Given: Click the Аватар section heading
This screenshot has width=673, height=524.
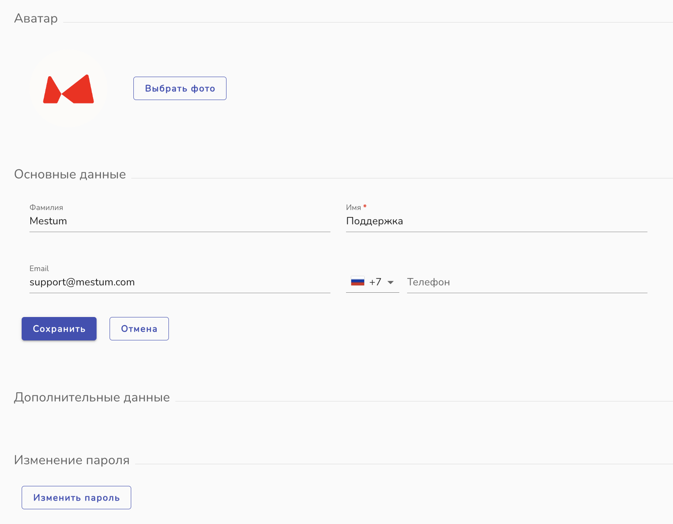Looking at the screenshot, I should point(36,19).
